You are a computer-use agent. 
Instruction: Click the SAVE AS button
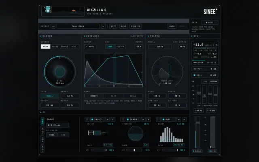click(136, 26)
